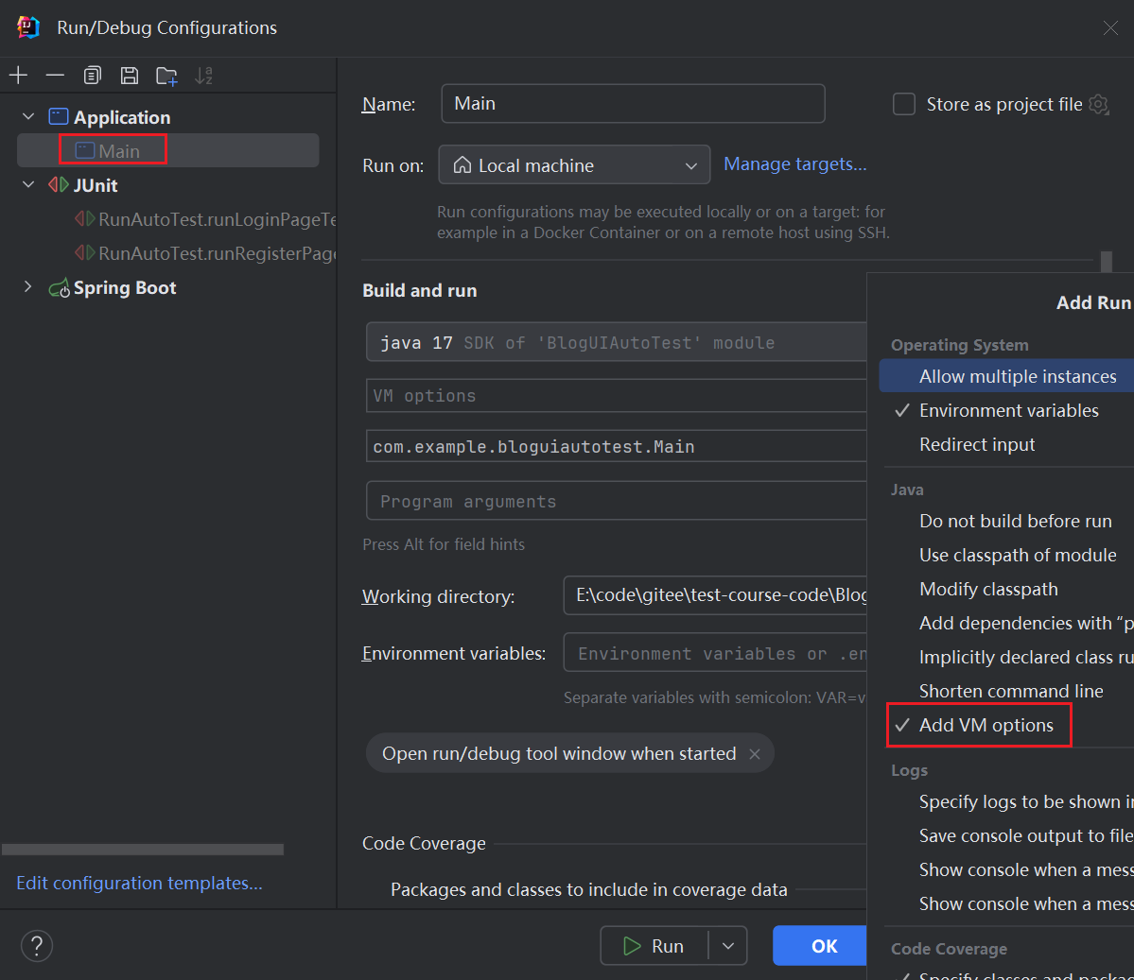Add a new run configuration
The height and width of the screenshot is (980, 1134).
click(18, 76)
